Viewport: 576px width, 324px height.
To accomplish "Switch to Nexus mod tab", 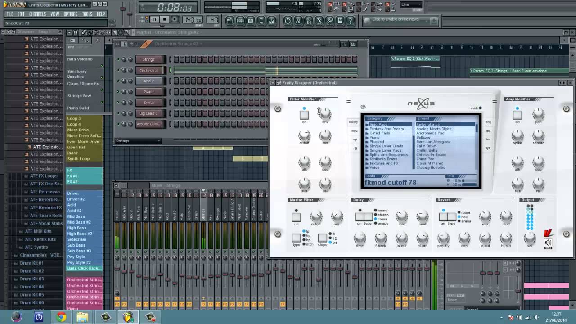I will 354,131.
